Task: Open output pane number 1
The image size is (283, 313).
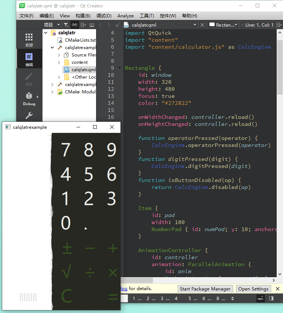Action: tap(137, 299)
